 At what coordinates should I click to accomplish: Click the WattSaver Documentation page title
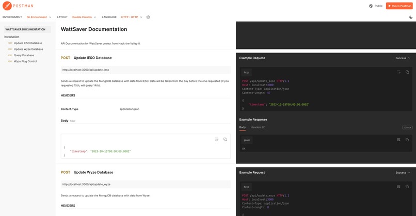click(x=94, y=29)
